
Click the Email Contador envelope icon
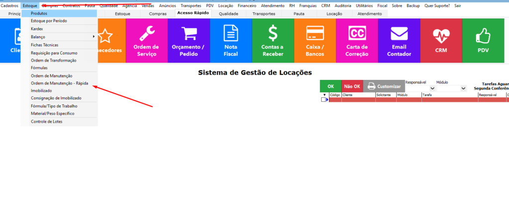coord(399,33)
